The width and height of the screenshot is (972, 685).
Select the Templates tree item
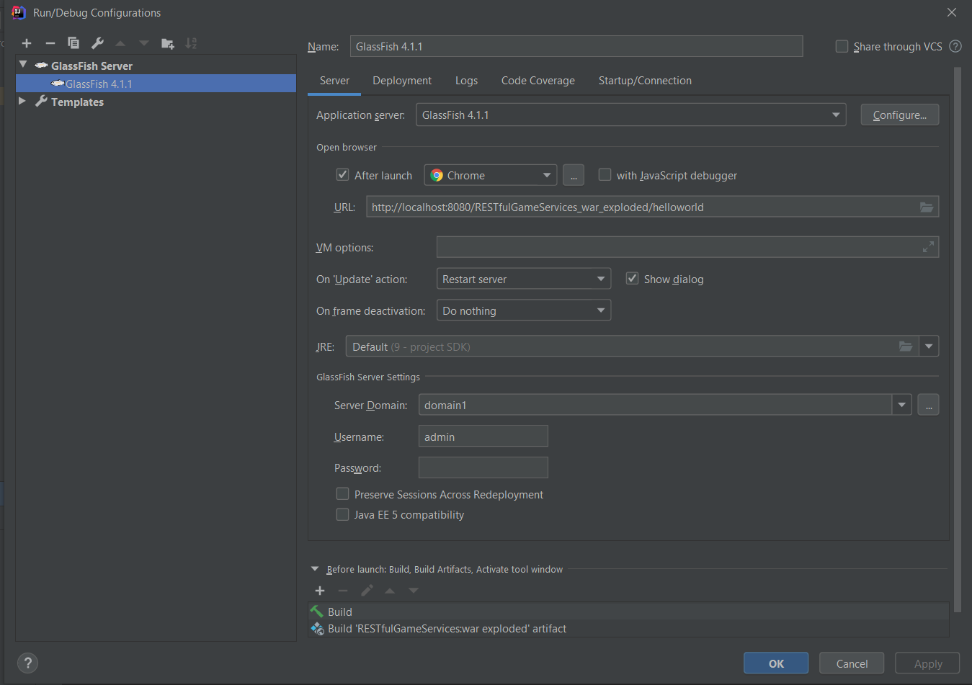(156, 102)
